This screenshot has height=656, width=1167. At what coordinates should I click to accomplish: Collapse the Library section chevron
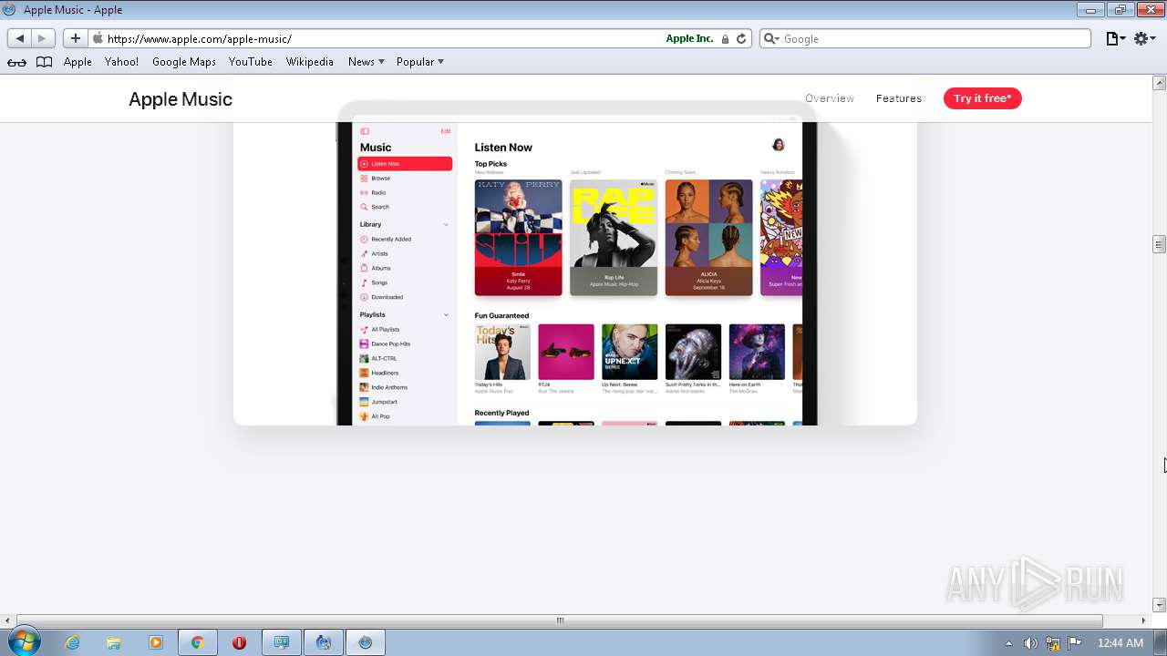click(446, 224)
